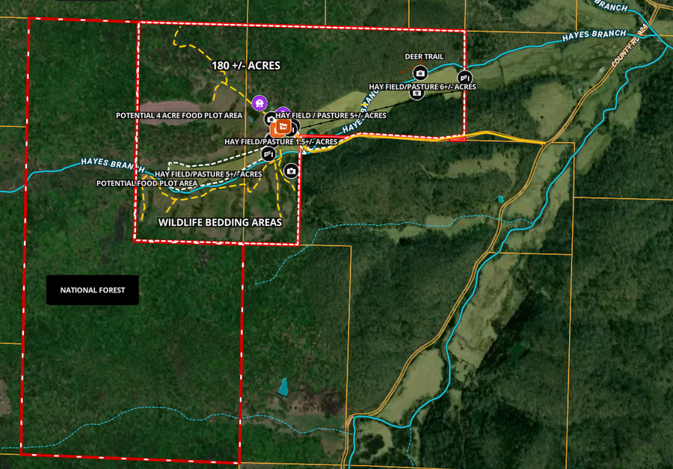Image resolution: width=673 pixels, height=469 pixels.
Task: Click flag marker under Hay Field 1.5 acres label
Action: pos(268,154)
